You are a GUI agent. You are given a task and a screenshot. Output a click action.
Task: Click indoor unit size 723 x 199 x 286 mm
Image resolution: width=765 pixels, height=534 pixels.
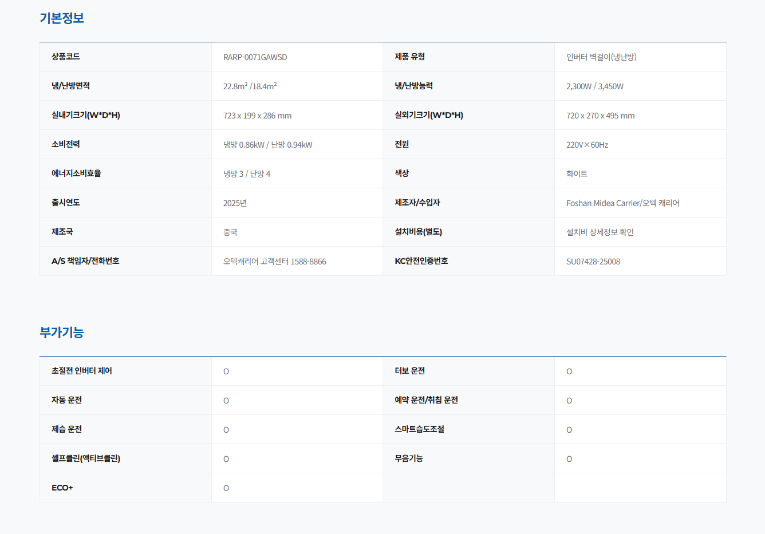(257, 116)
